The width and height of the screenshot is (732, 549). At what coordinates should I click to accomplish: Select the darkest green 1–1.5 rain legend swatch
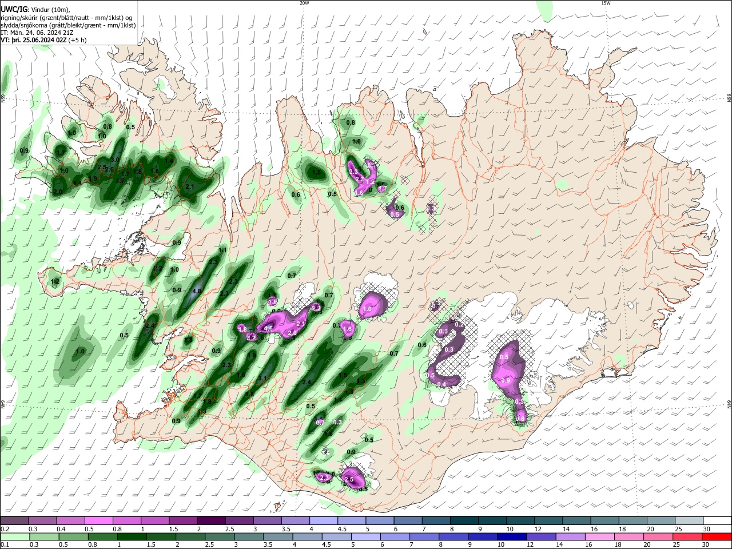coord(132,536)
